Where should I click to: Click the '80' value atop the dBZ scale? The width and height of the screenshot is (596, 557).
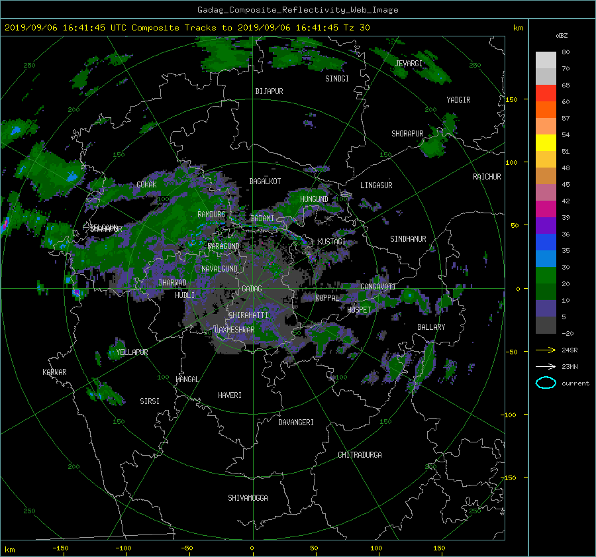click(x=566, y=52)
